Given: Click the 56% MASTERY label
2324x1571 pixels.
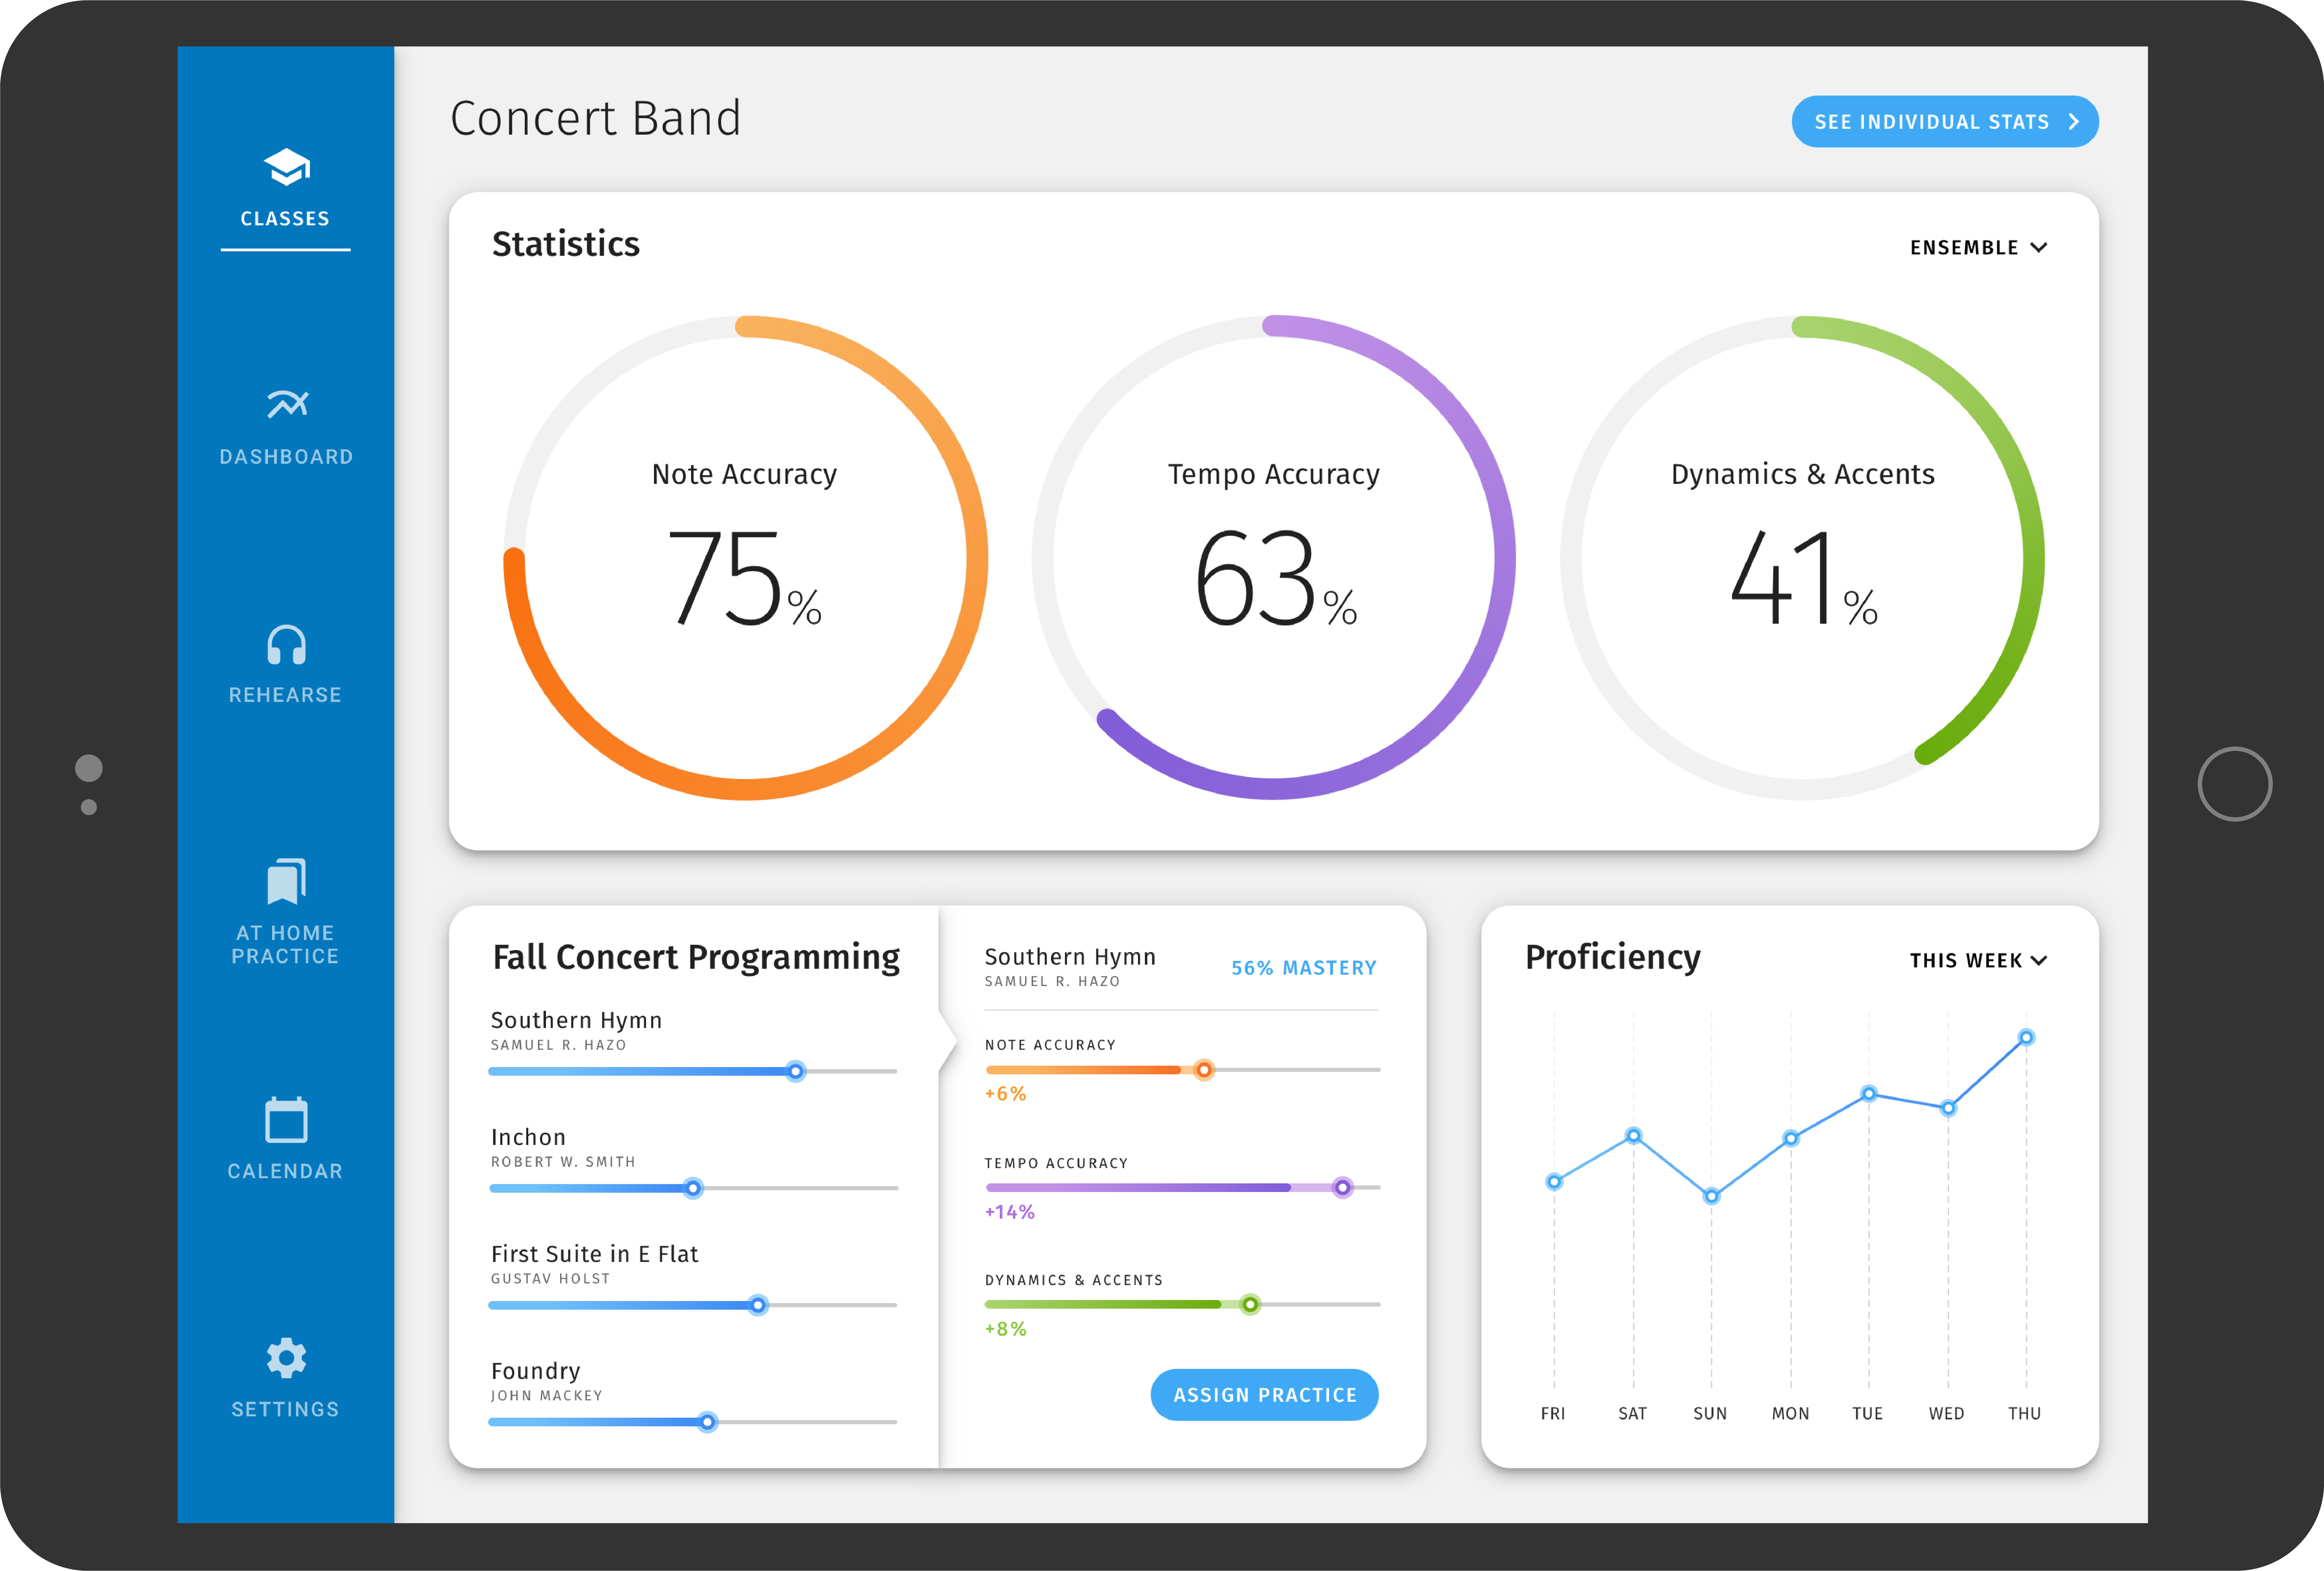Looking at the screenshot, I should click(x=1304, y=968).
